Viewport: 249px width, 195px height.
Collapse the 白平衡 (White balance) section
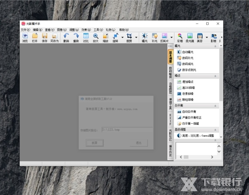click(215, 106)
